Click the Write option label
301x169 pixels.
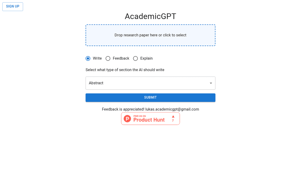pyautogui.click(x=97, y=58)
